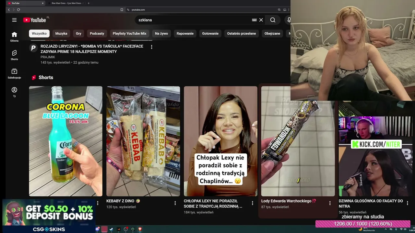Open ROZJAZD LIRYCZNY video title

[x=92, y=49]
